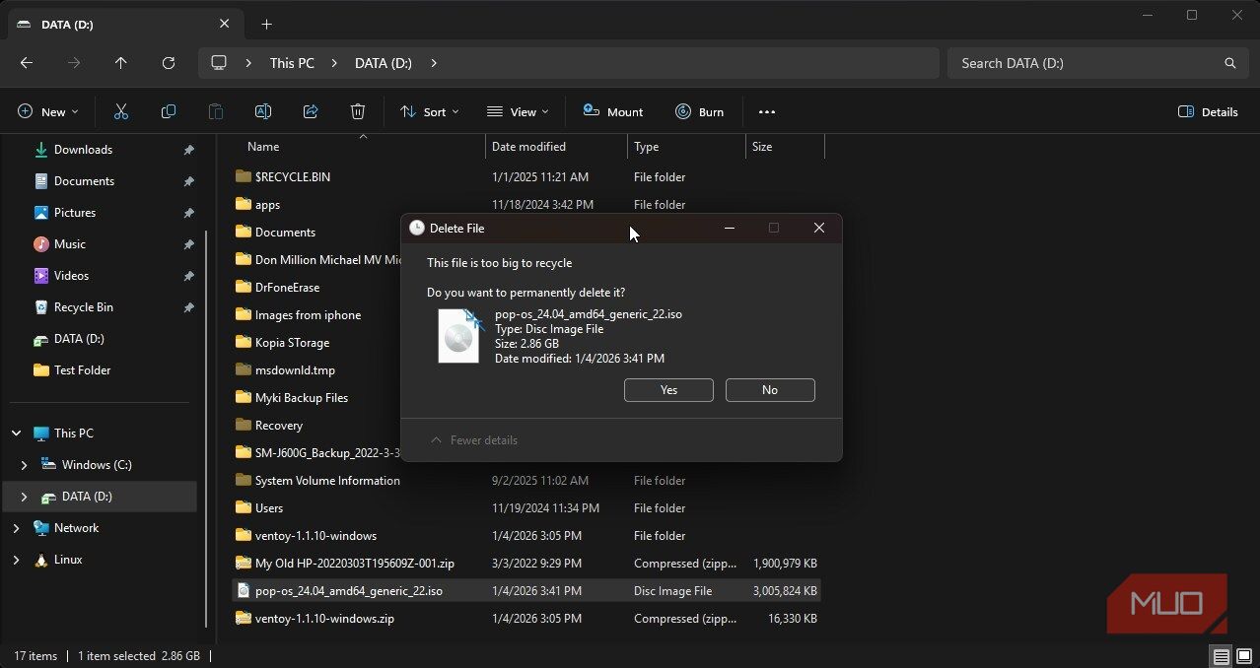1260x668 pixels.
Task: Select My Old HP zip file
Action: tap(354, 564)
